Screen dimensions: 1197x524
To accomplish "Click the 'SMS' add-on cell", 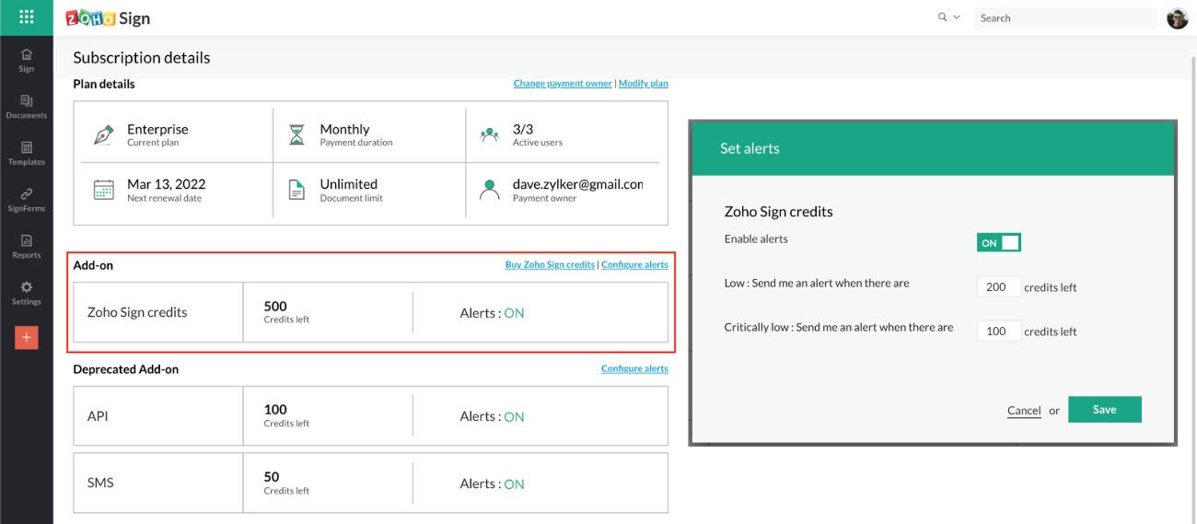I will click(158, 483).
